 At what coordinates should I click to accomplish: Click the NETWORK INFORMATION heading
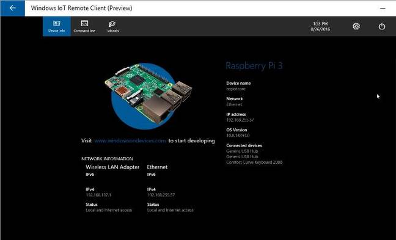click(x=107, y=159)
